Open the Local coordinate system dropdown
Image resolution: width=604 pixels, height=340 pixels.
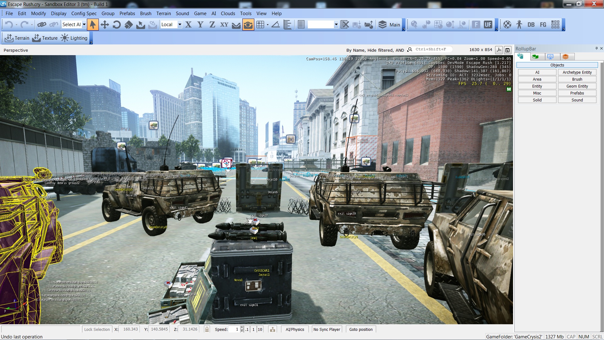pyautogui.click(x=180, y=25)
